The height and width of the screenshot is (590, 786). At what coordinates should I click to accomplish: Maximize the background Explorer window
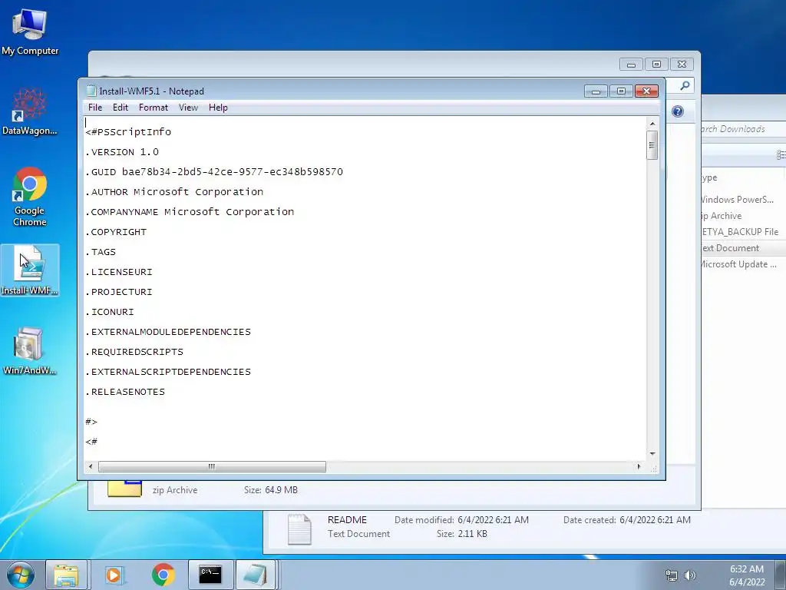tap(656, 65)
